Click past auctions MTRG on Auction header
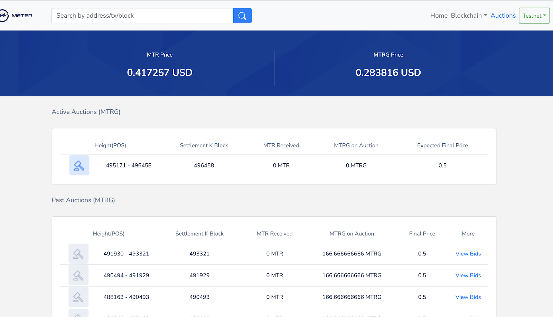Image resolution: width=553 pixels, height=317 pixels. click(352, 234)
